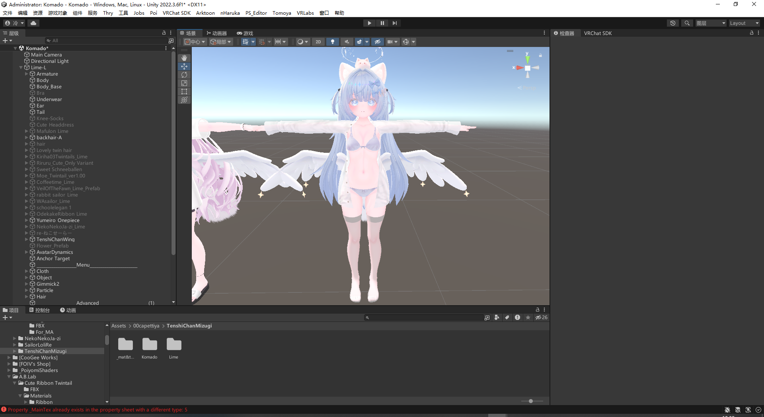Viewport: 764px width, 417px height.
Task: Click the Pause button
Action: [x=382, y=23]
